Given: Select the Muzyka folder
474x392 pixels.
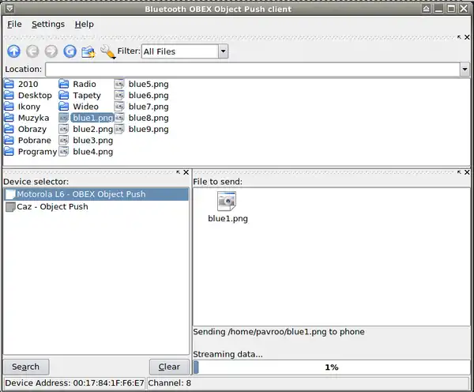Looking at the screenshot, I should (x=32, y=118).
